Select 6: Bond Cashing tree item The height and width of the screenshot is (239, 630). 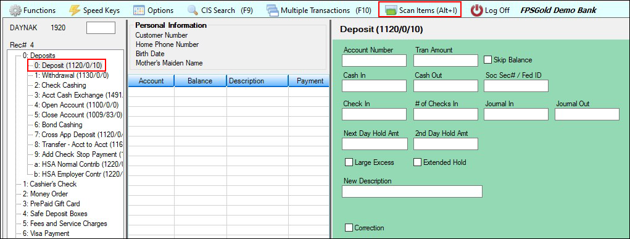click(58, 125)
